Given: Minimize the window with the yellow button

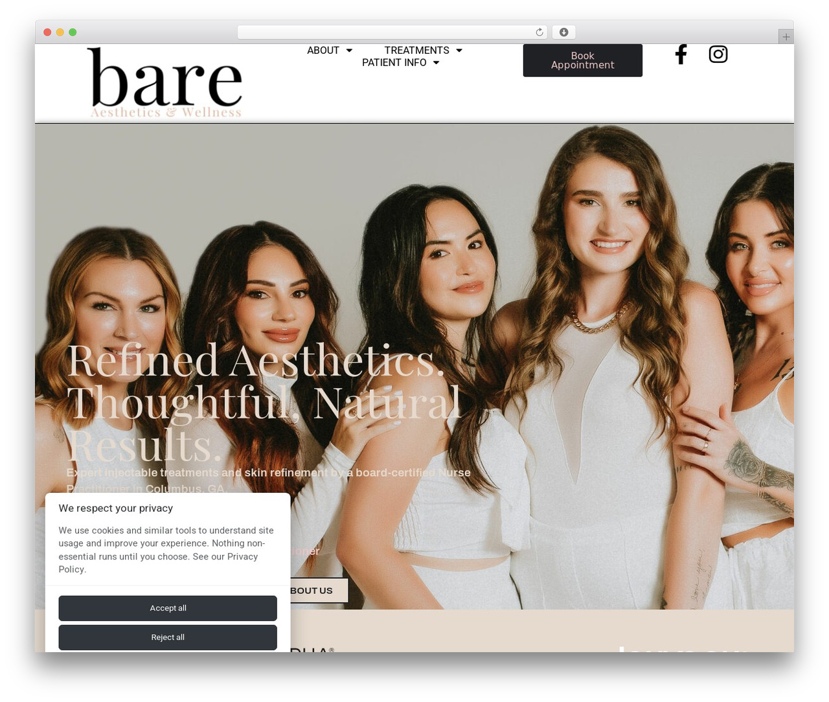Looking at the screenshot, I should (60, 32).
